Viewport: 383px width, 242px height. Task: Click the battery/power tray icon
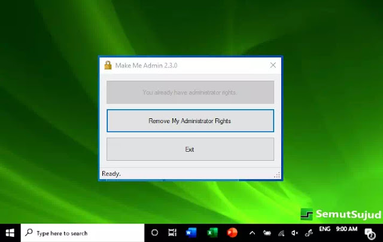coord(267,233)
